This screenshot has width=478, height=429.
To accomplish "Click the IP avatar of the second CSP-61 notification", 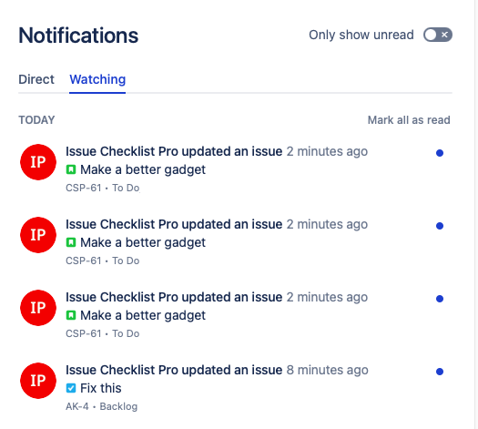I will click(38, 235).
